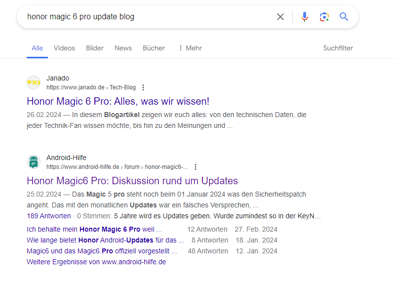Click the Janado site favicon

coord(34,82)
